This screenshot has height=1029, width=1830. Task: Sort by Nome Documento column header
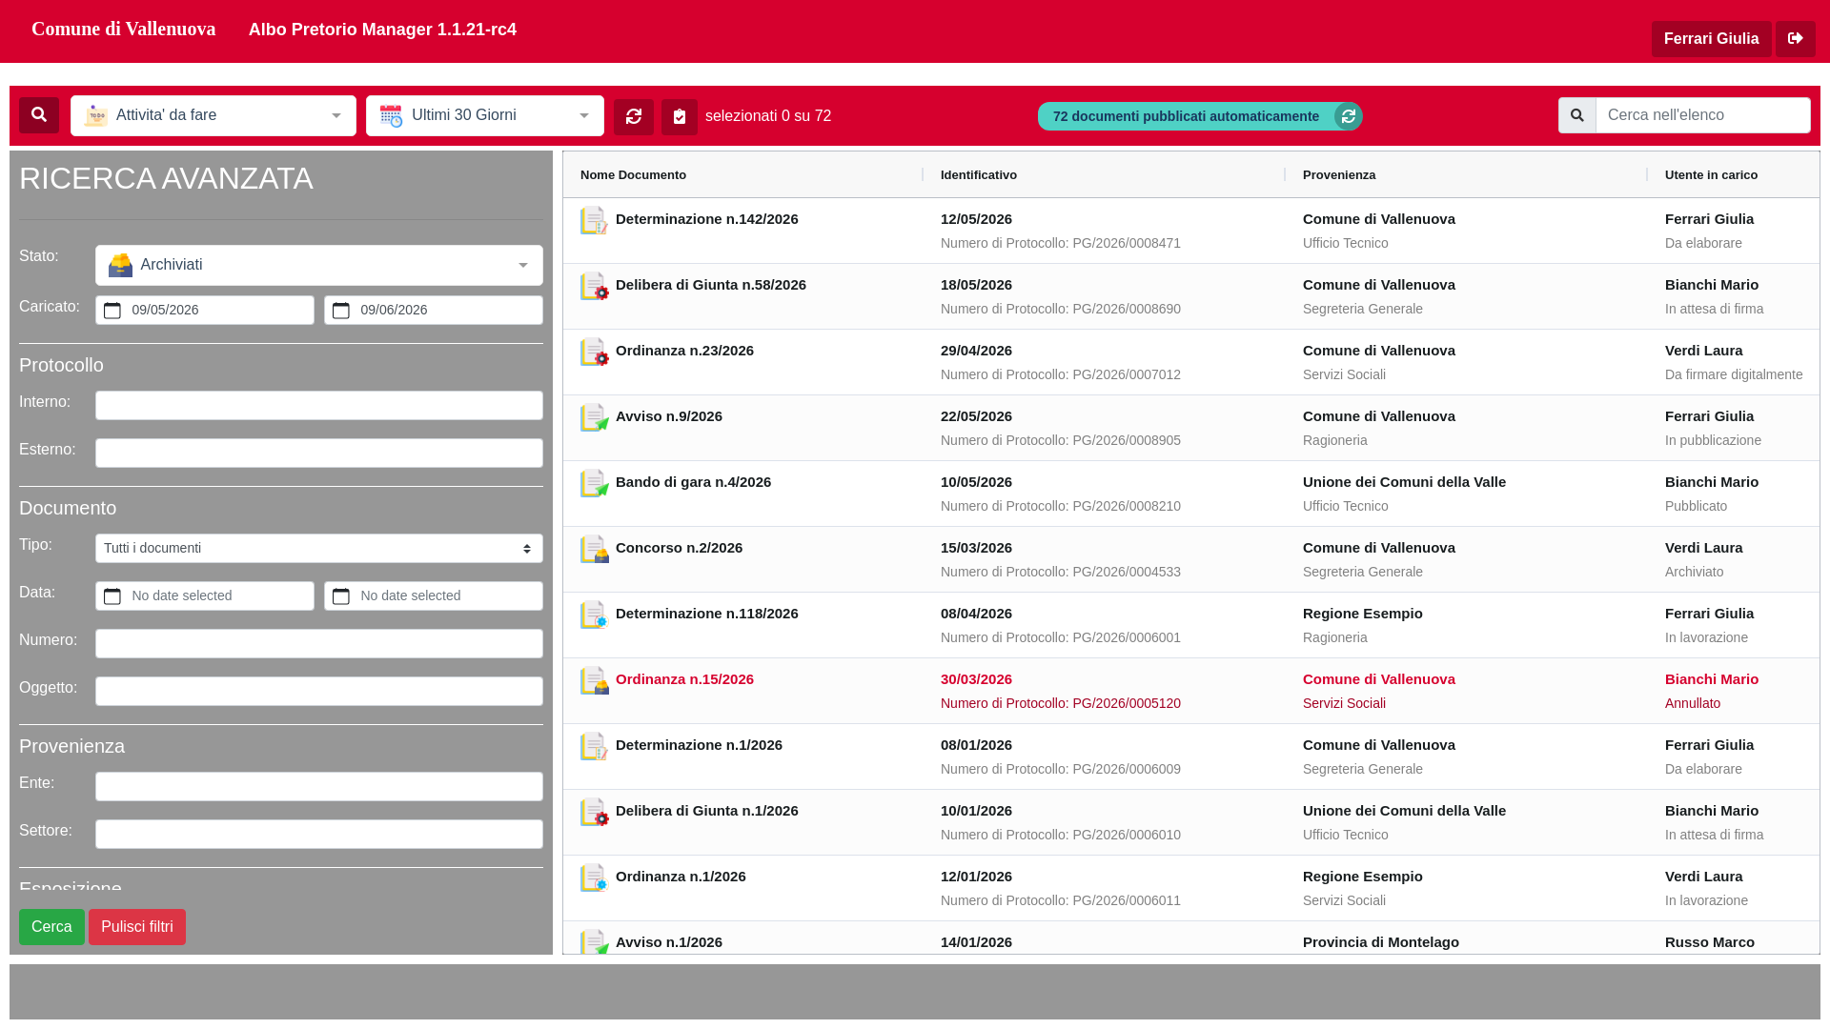click(633, 174)
